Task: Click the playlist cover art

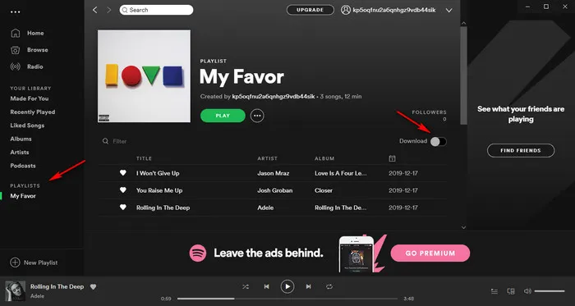Action: [x=144, y=76]
